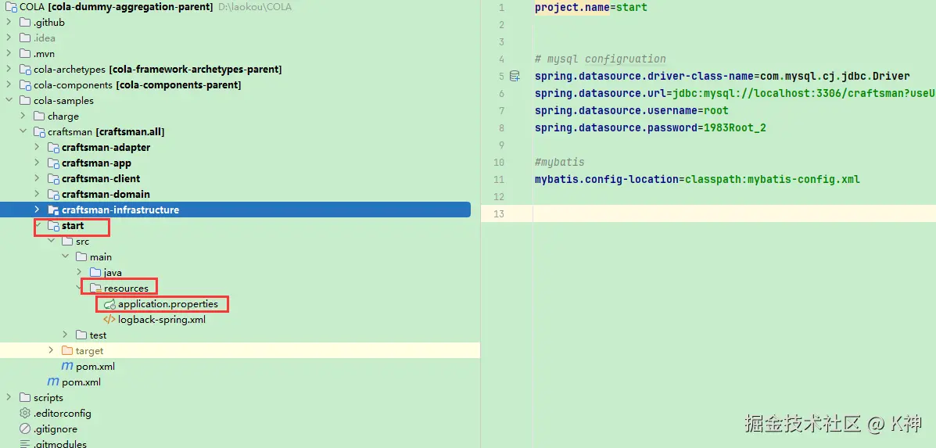Click the java source folder icon
This screenshot has width=936, height=448.
click(95, 272)
